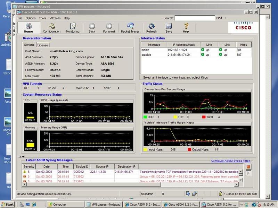Image resolution: width=278 pixels, height=208 pixels.
Task: Click the status bar lock icon
Action: click(220, 193)
